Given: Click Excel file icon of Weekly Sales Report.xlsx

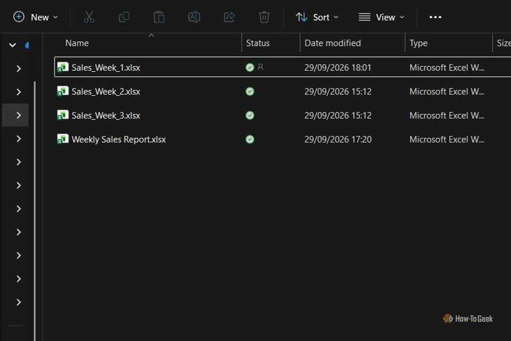Looking at the screenshot, I should point(63,139).
